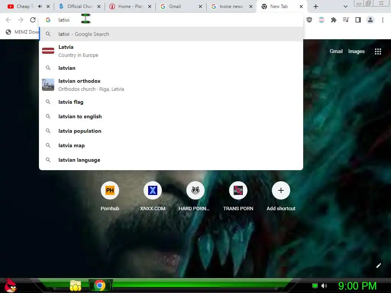Select the 'latvian' suggestion
391x293 pixels.
click(x=171, y=68)
